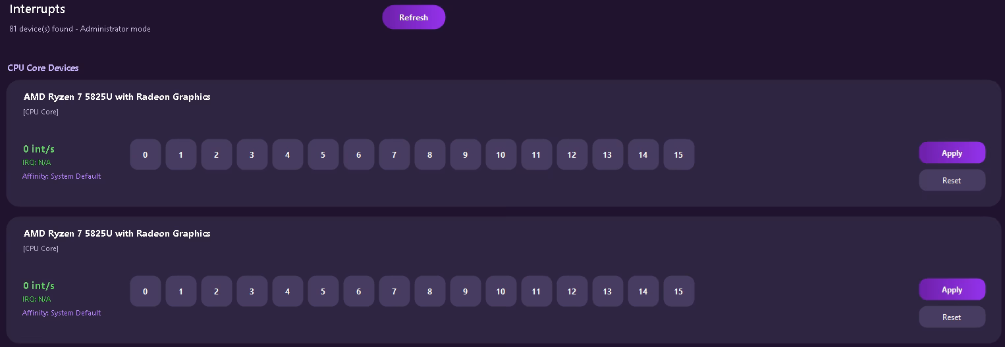Select core 14 in second CPU card
The width and height of the screenshot is (1005, 347).
(643, 291)
